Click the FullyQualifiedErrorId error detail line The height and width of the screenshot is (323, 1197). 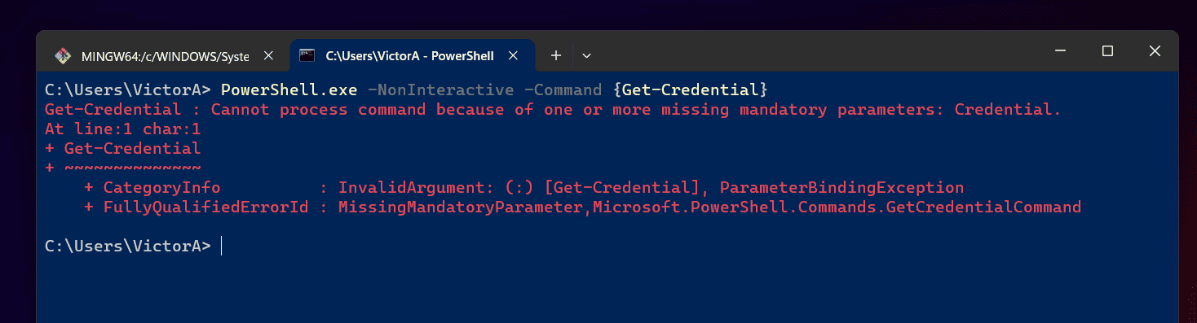point(583,207)
